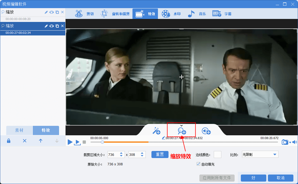
Task: Open snapshot options dropdown arrow
Action: coord(290,142)
